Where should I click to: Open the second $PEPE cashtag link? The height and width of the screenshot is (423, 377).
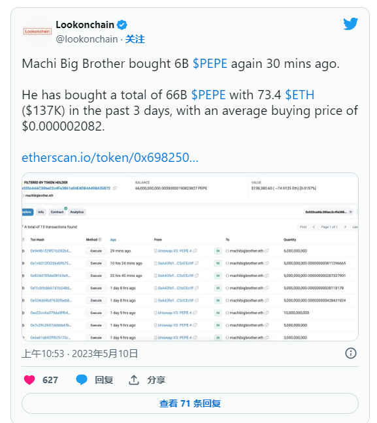pos(208,95)
